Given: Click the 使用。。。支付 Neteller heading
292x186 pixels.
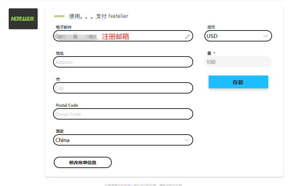Looking at the screenshot, I should [99, 16].
